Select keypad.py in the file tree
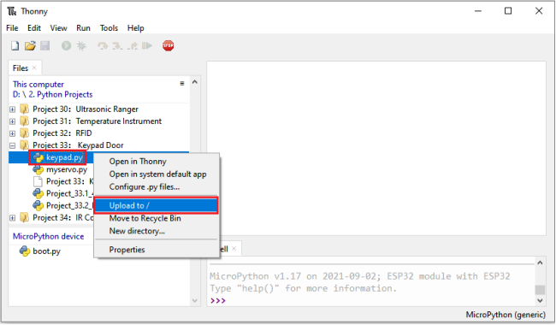Image resolution: width=556 pixels, height=325 pixels. pyautogui.click(x=64, y=157)
